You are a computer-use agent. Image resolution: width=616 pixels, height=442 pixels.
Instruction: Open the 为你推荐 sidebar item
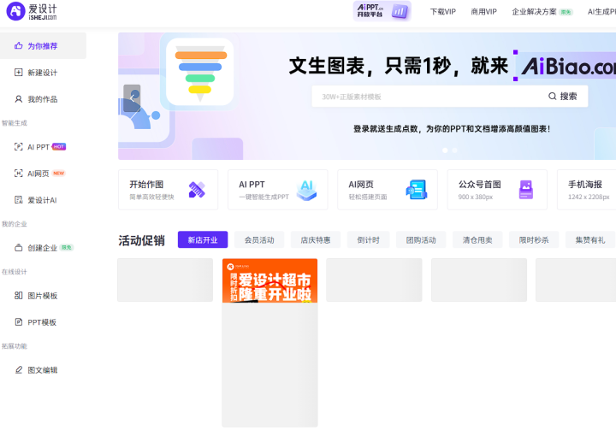click(x=43, y=45)
